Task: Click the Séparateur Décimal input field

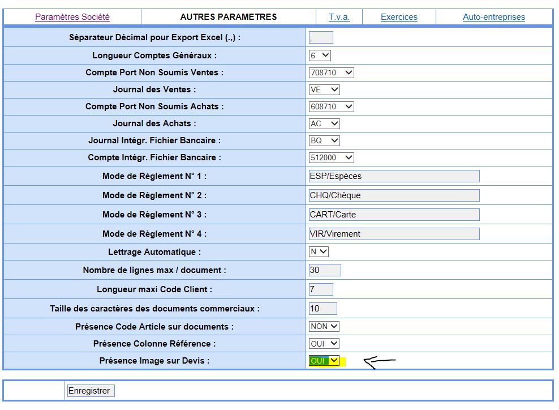Action: [x=321, y=38]
